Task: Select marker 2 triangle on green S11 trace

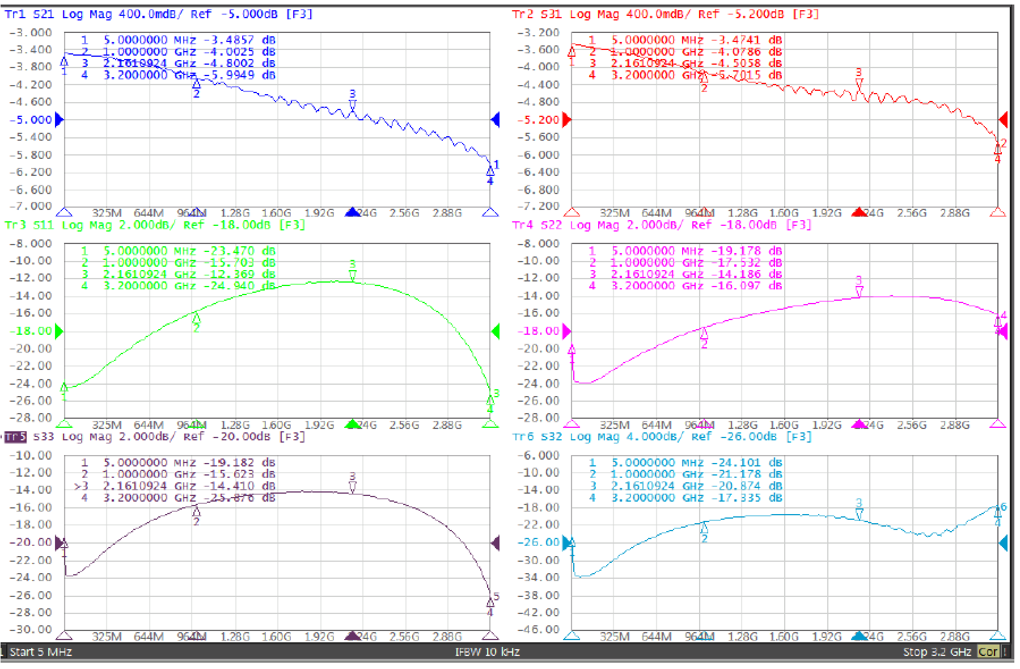Action: coord(196,317)
